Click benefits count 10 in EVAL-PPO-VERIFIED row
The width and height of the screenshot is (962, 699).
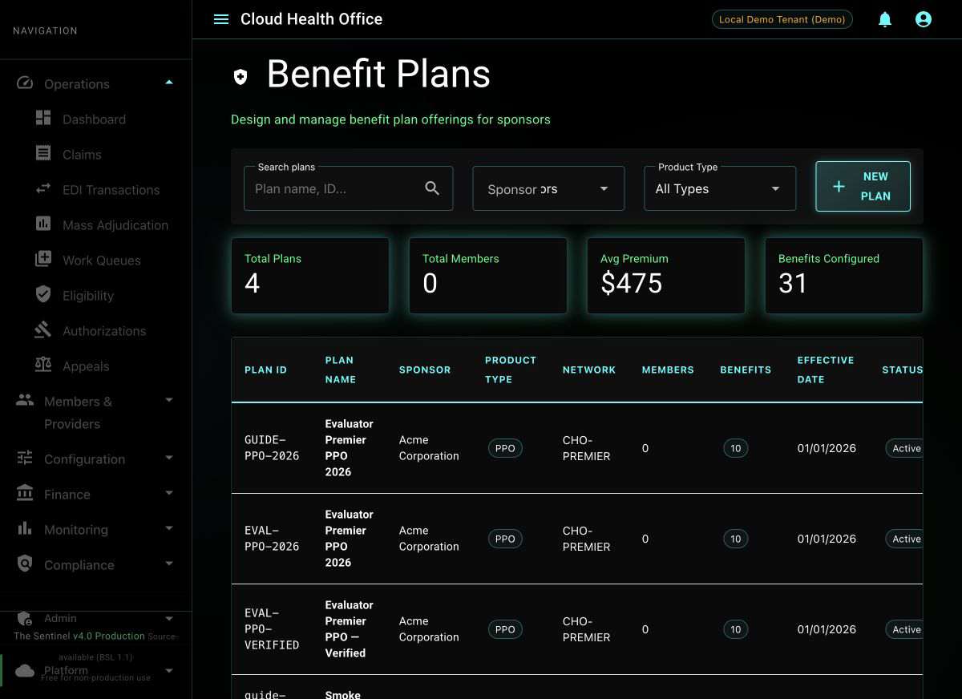point(735,629)
